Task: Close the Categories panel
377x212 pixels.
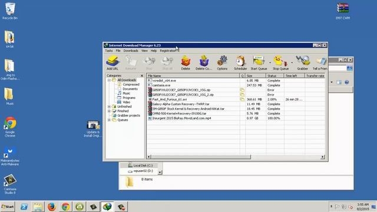Action: click(x=142, y=76)
